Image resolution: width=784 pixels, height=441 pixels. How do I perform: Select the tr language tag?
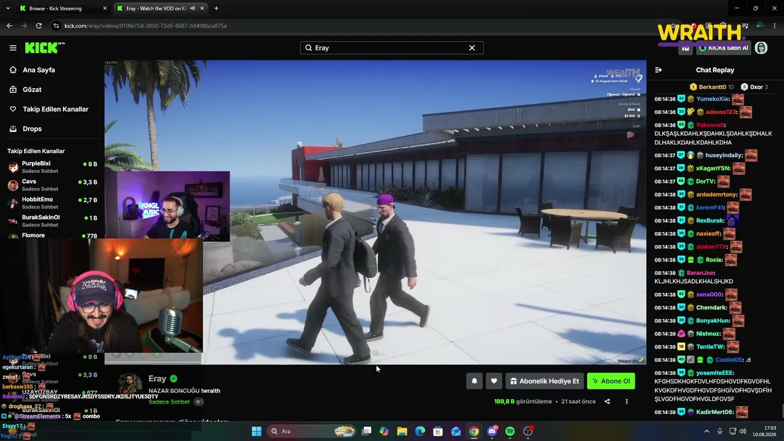(x=198, y=402)
